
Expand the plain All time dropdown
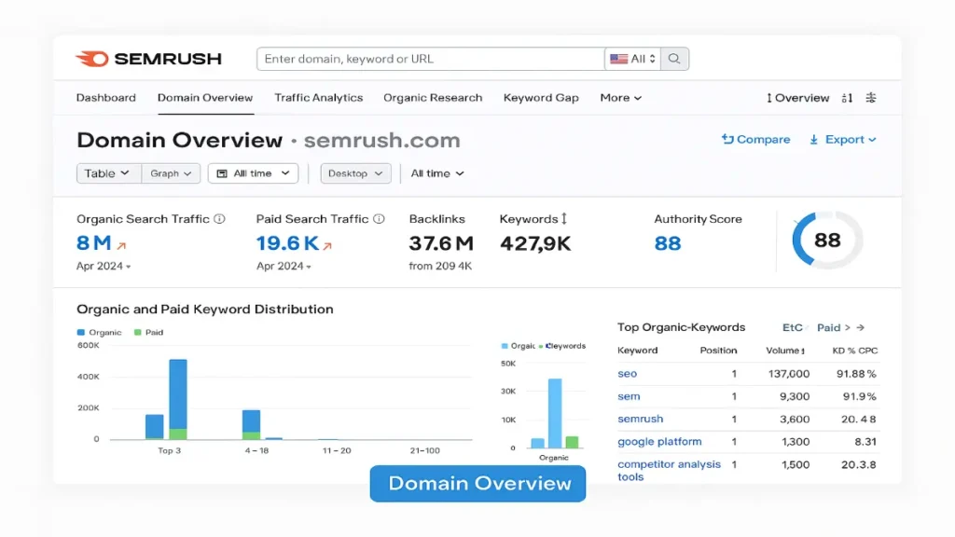pyautogui.click(x=437, y=173)
